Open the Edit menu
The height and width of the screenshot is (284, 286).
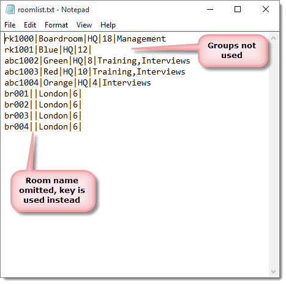30,25
